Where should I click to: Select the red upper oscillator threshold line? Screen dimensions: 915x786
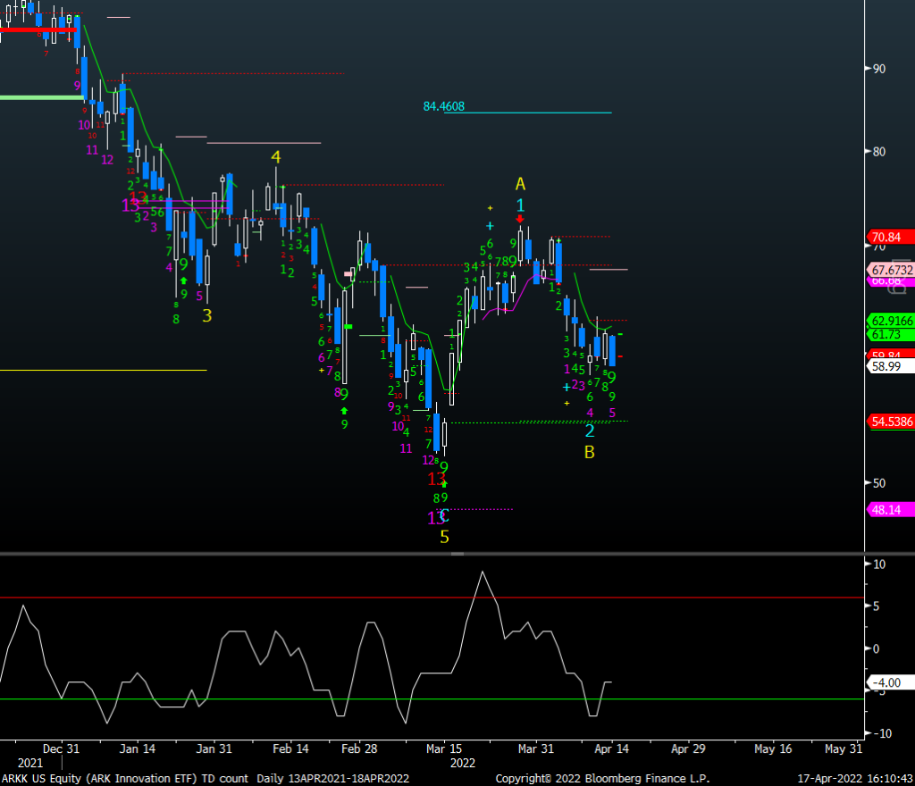click(432, 598)
